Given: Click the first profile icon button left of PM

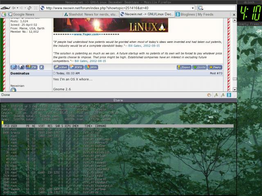Looking at the screenshot, I should click(x=14, y=67).
